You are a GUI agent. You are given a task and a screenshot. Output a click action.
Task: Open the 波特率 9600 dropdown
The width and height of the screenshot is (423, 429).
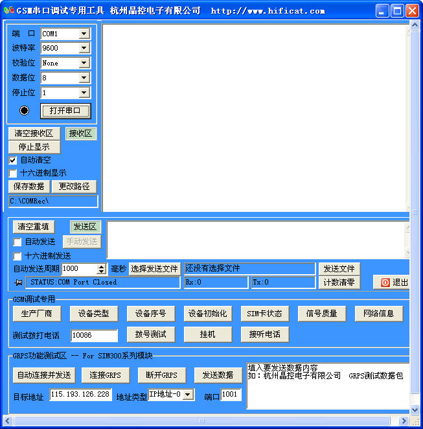tap(84, 48)
